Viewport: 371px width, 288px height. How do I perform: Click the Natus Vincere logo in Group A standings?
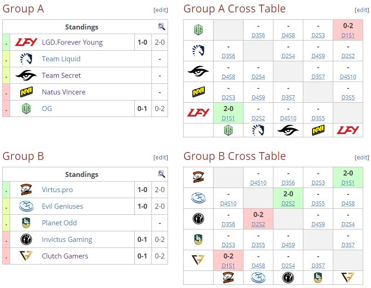(x=26, y=92)
